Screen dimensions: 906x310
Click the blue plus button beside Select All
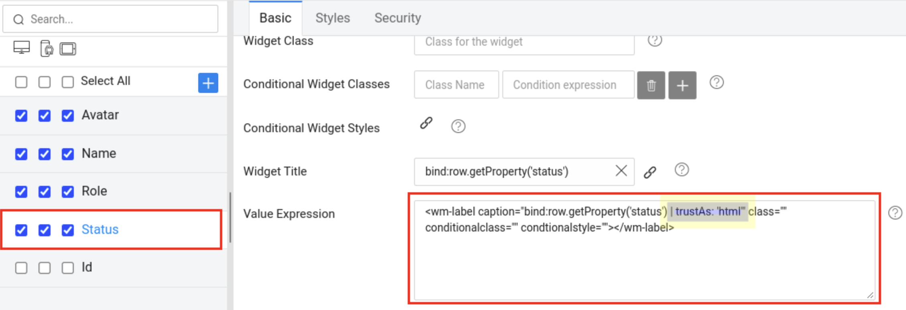208,83
